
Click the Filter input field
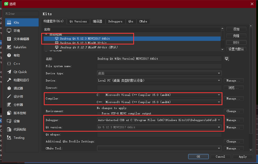[x=21, y=14]
